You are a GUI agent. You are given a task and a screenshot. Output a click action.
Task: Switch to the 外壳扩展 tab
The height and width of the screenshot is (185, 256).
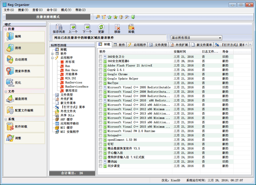click(x=179, y=45)
